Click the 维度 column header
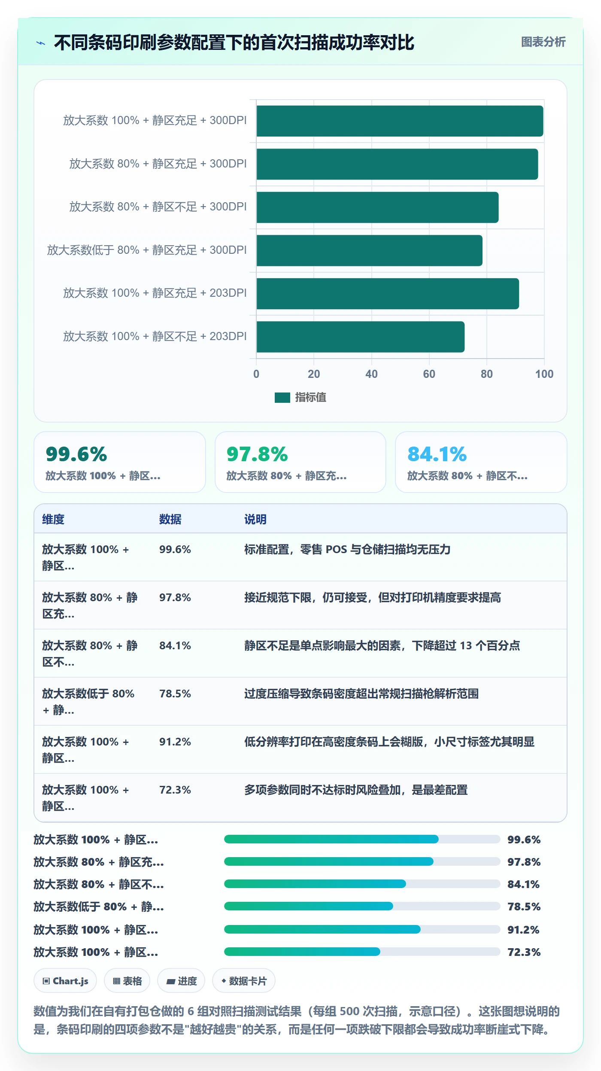The height and width of the screenshot is (1071, 601). coord(53,519)
